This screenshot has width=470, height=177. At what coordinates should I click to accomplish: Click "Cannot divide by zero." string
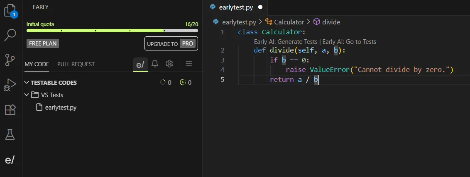click(401, 70)
